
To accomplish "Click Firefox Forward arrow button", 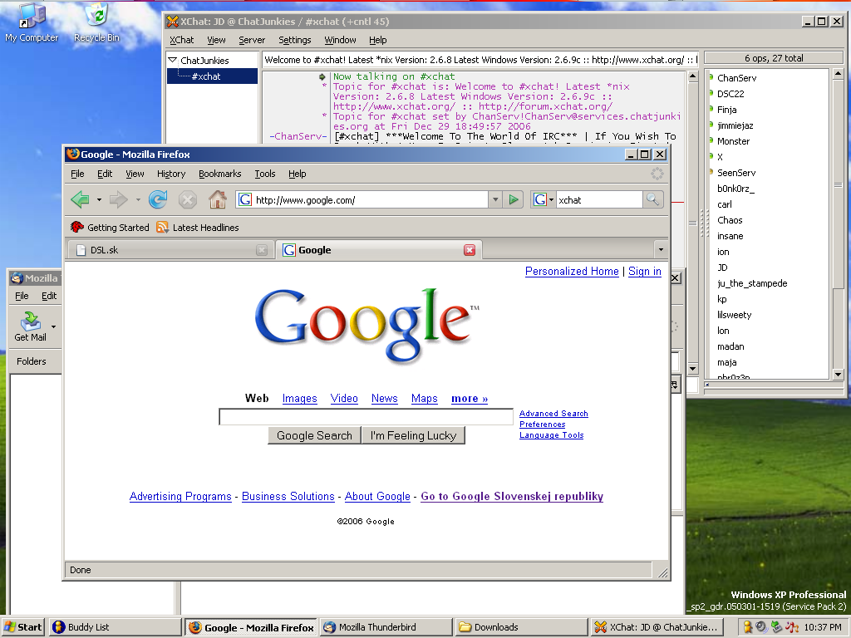I will (x=118, y=199).
